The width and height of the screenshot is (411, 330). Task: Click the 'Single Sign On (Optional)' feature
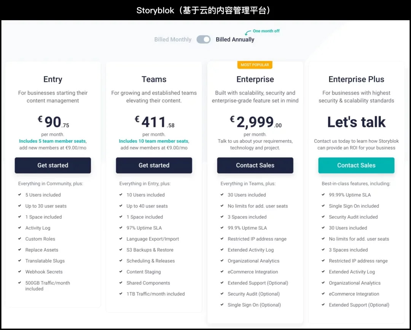click(x=254, y=305)
